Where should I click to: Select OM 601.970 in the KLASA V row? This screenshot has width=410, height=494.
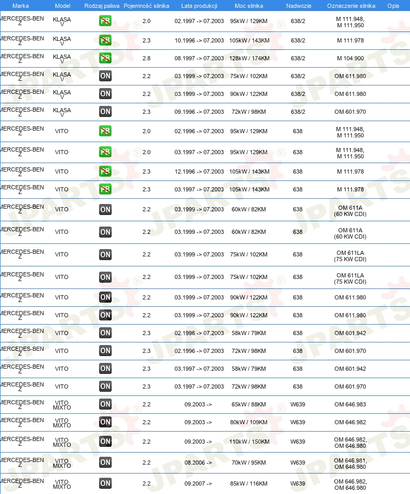tap(350, 112)
